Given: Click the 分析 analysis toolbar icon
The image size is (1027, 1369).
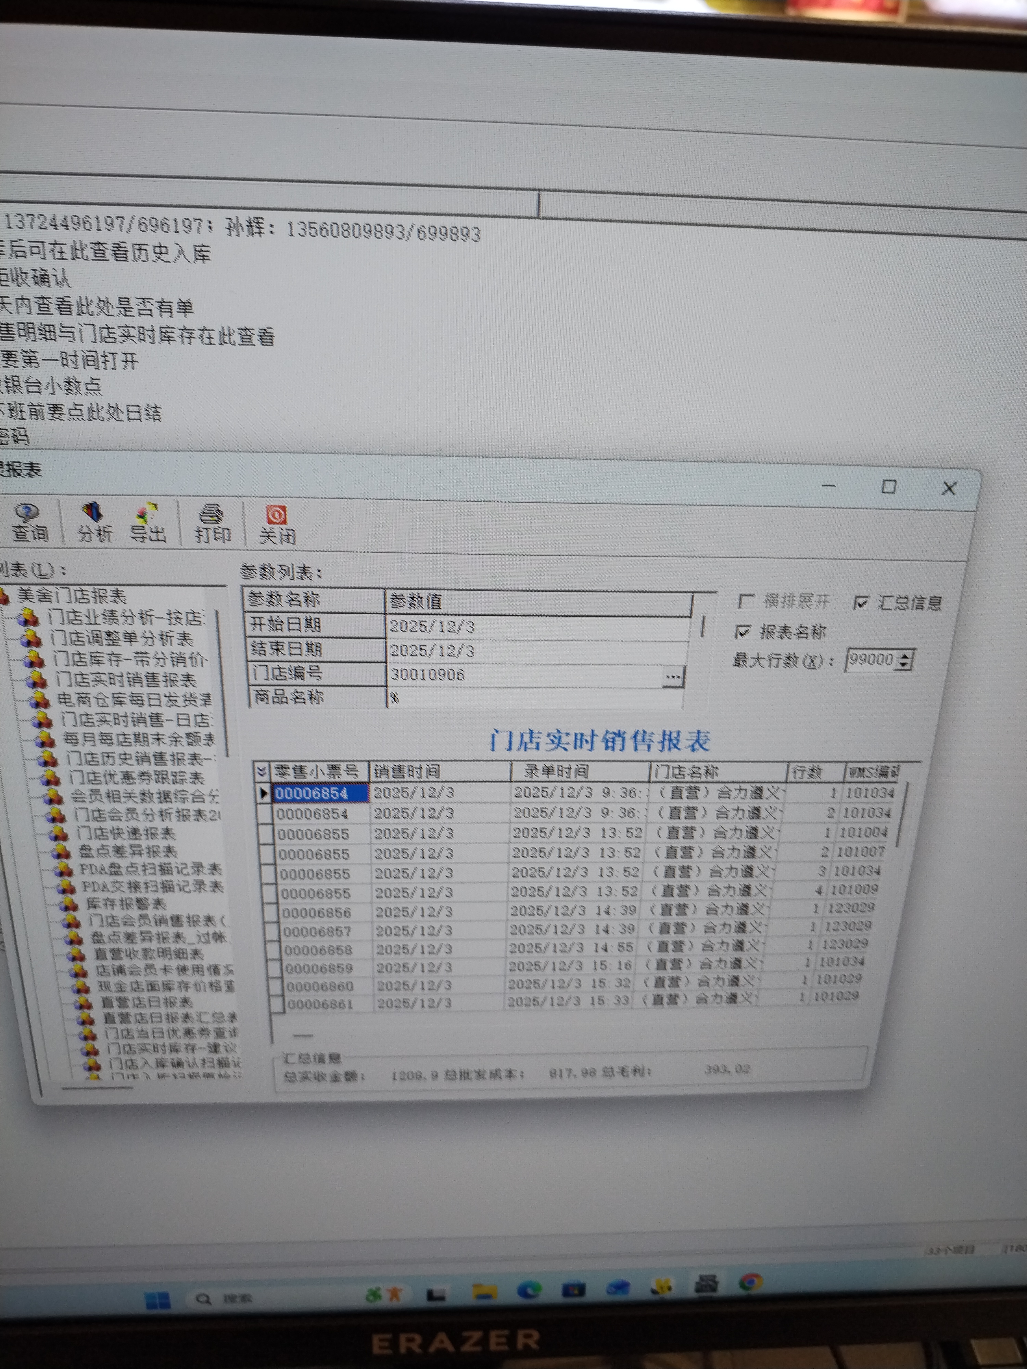Looking at the screenshot, I should click(x=93, y=522).
